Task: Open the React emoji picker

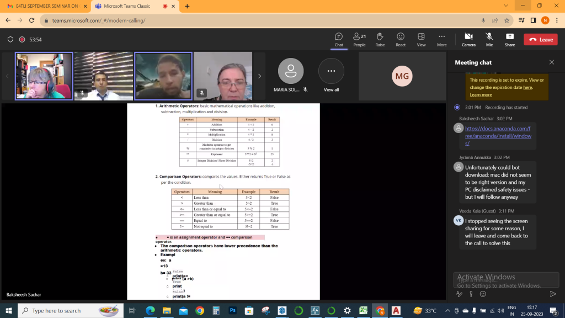Action: [400, 39]
